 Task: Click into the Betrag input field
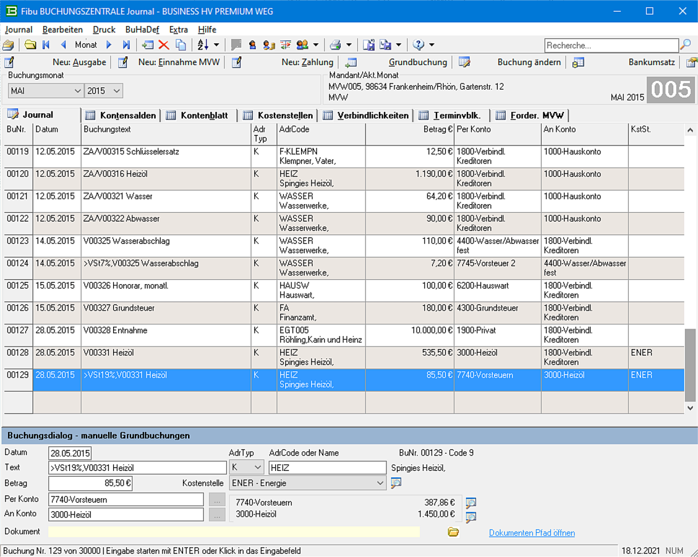[90, 483]
